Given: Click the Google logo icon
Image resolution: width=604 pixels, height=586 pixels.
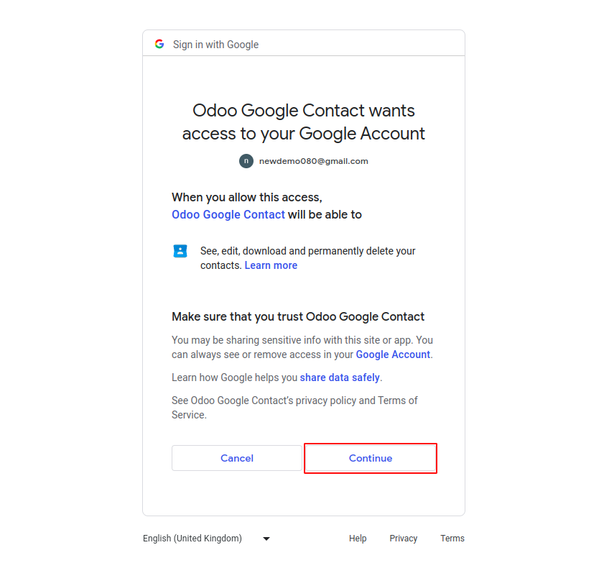Looking at the screenshot, I should (x=159, y=44).
